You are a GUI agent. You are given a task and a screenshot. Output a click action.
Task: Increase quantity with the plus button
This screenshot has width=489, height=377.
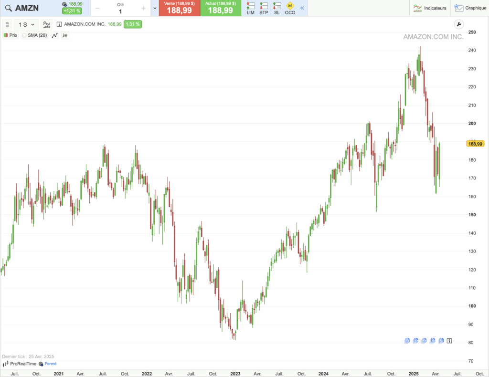pyautogui.click(x=143, y=9)
